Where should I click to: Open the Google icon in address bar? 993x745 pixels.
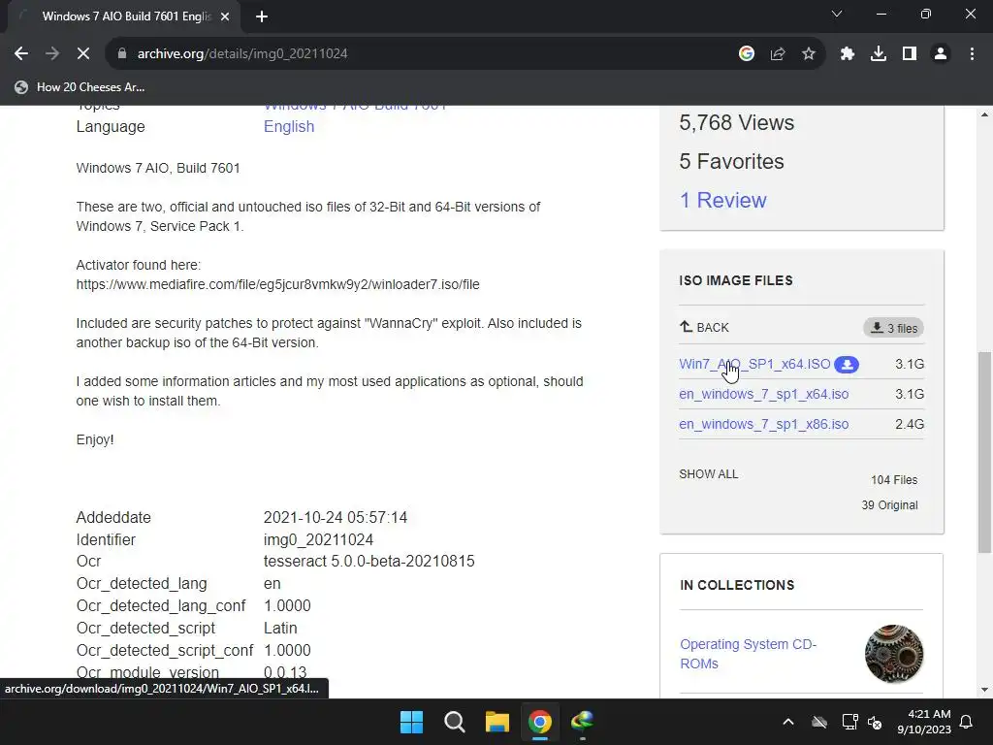pyautogui.click(x=747, y=54)
